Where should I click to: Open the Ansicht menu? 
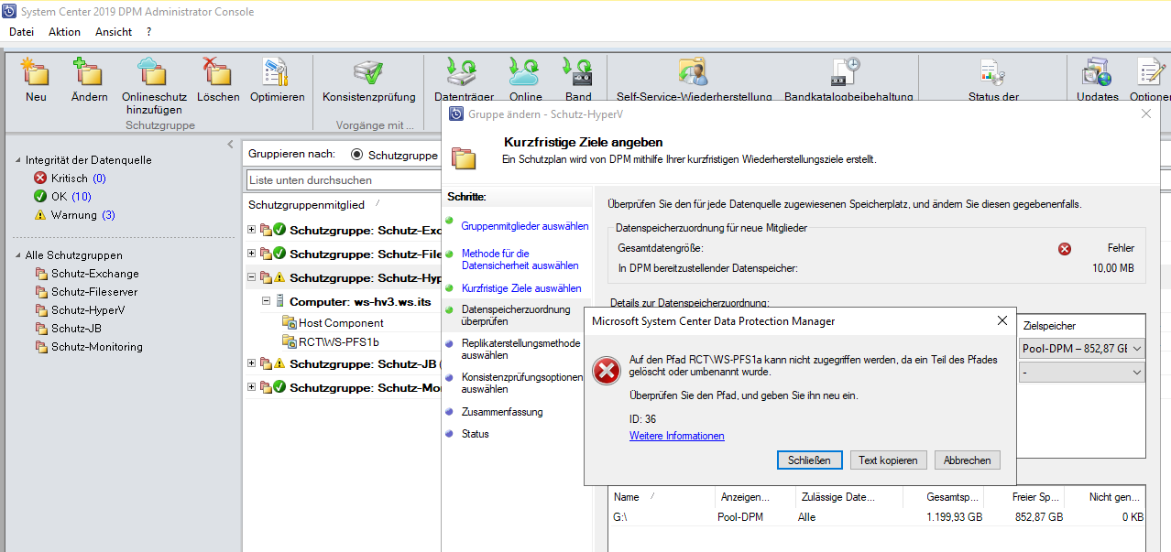114,32
